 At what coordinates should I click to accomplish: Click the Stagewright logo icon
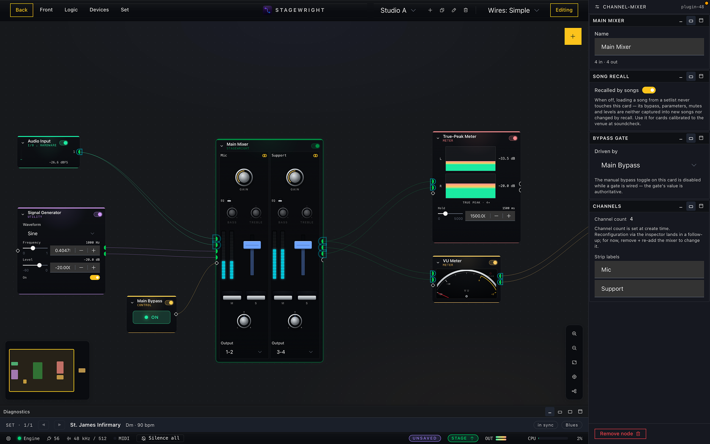tap(267, 10)
